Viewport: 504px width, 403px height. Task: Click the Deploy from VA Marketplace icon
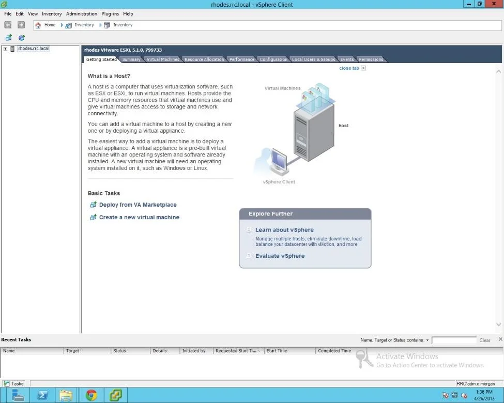pyautogui.click(x=93, y=205)
